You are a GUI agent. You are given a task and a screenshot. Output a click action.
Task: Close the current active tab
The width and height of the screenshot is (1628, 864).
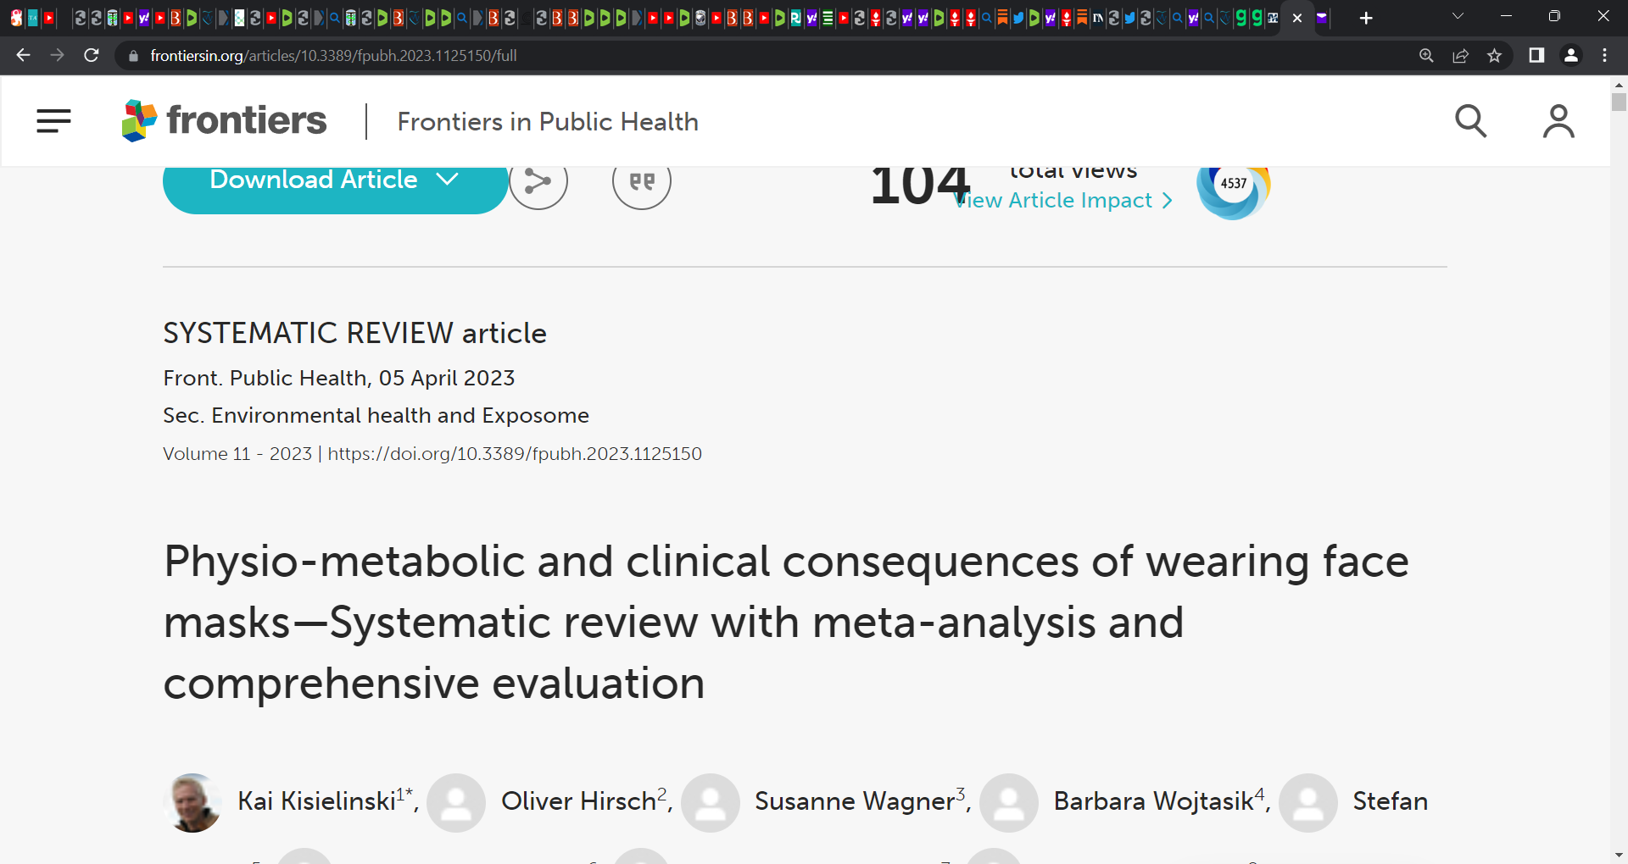click(x=1297, y=18)
